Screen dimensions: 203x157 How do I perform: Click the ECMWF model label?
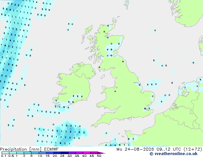coord(51,149)
